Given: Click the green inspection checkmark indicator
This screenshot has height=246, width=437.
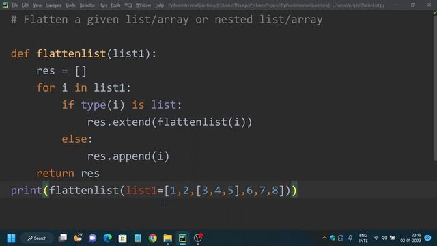Looking at the screenshot, I should point(435,13).
